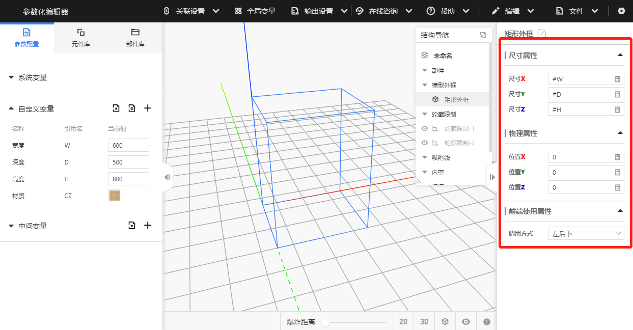Collapse the 自定义变量 section

click(11, 108)
